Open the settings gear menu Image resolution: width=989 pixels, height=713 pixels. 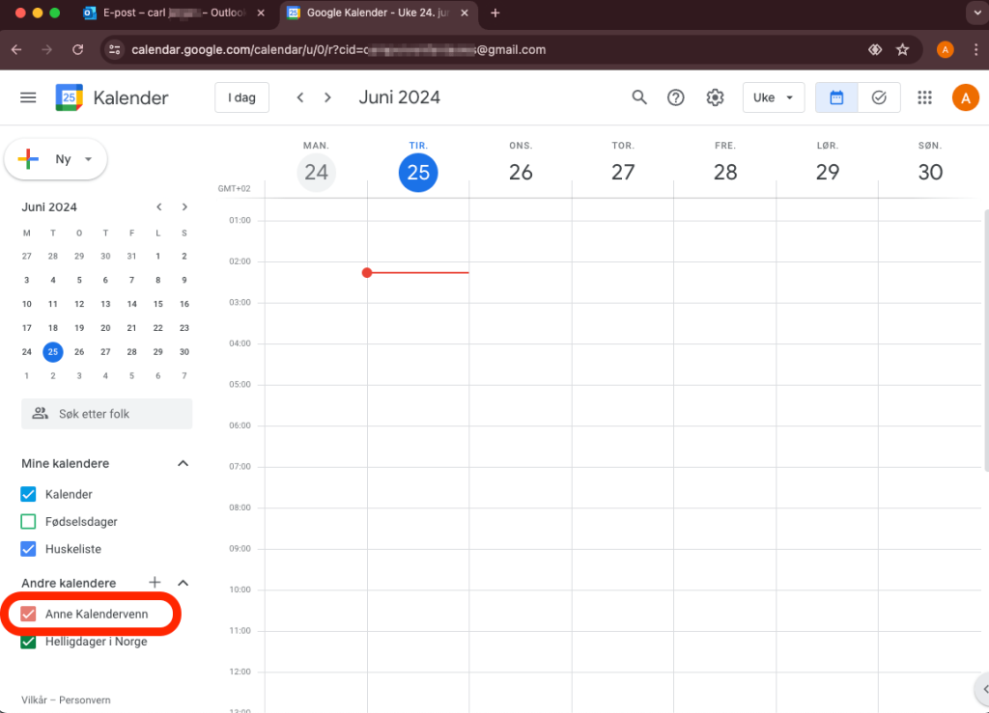coord(715,97)
